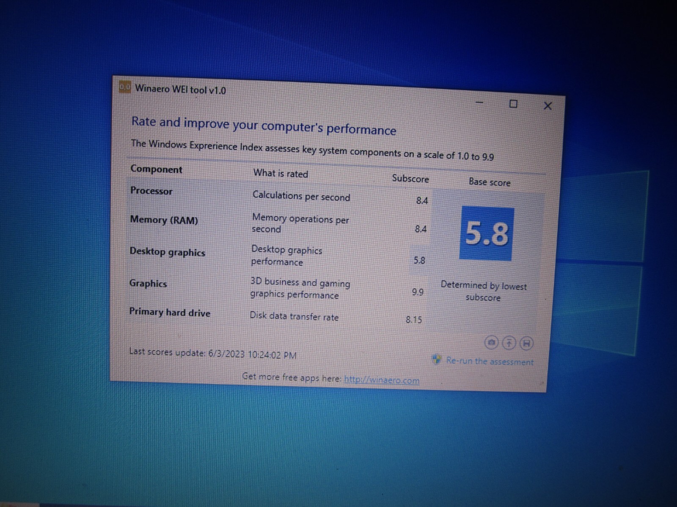Click the Desktop graphics subscore 5.8

pos(419,260)
